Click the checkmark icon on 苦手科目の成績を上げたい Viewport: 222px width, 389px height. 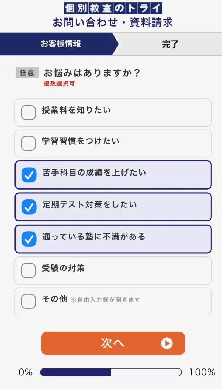[28, 175]
